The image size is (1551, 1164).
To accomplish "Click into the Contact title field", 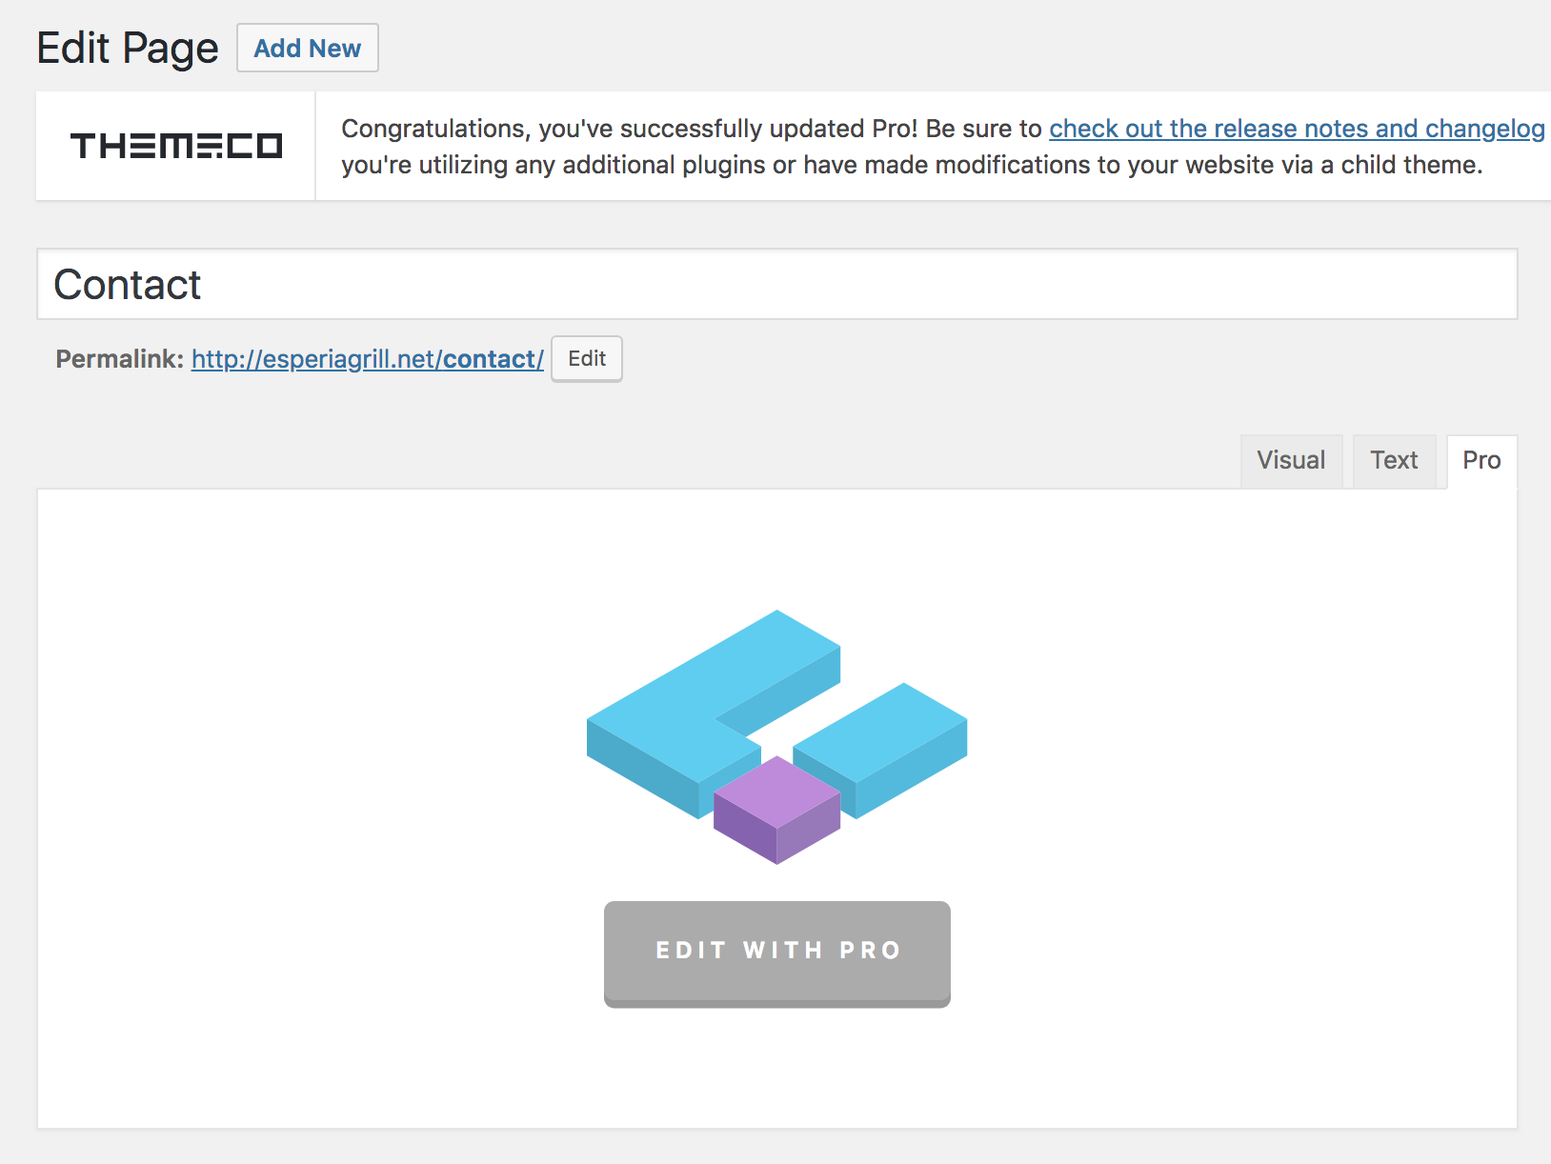I will (776, 284).
